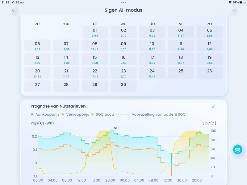Image resolution: width=247 pixels, height=185 pixels.
Task: Tap the iPad multitasking dots
Action: click(x=123, y=2)
